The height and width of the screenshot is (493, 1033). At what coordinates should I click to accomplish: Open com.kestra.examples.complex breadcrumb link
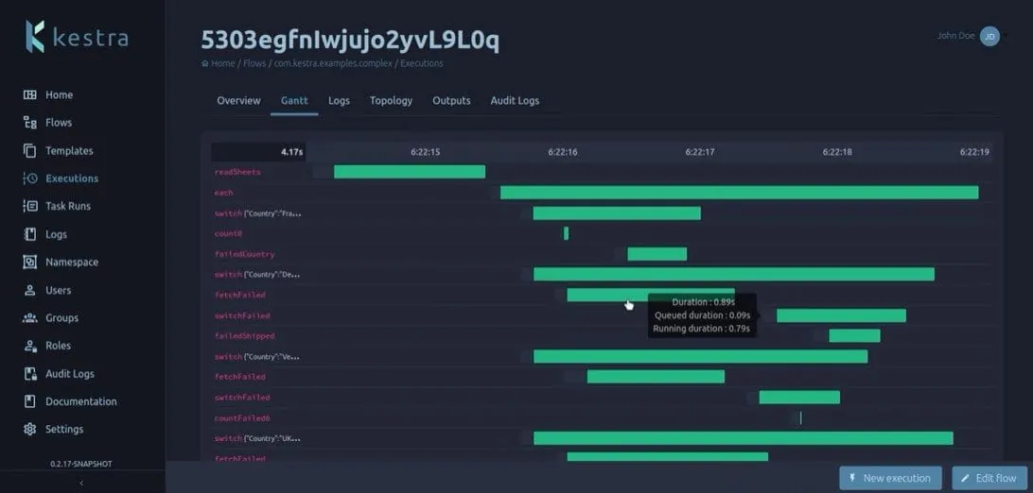[x=333, y=64]
